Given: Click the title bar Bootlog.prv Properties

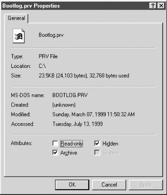Looking at the screenshot, I should click(x=31, y=6).
